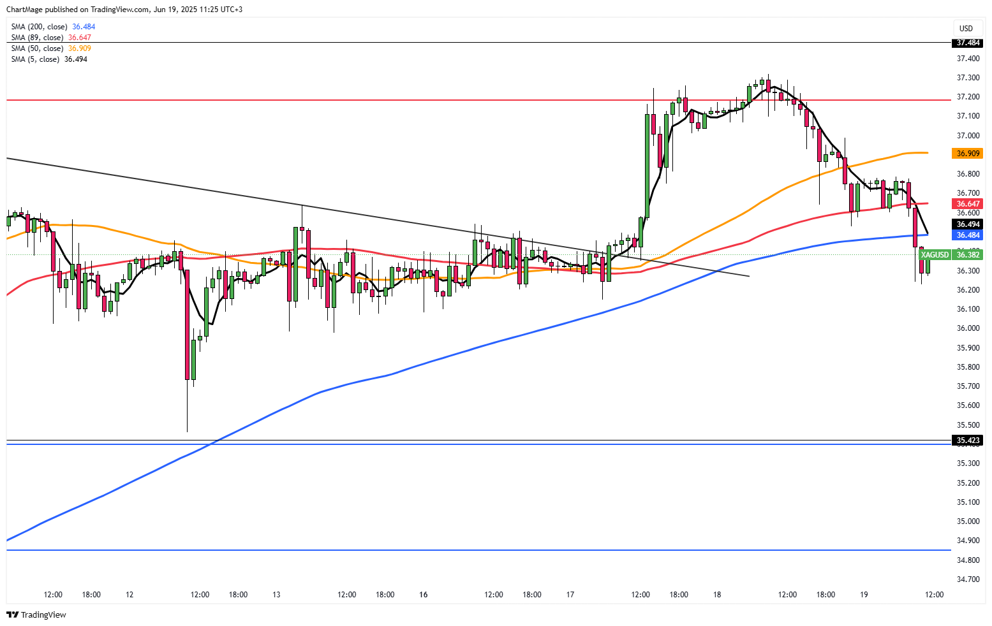Click the orange 36.909 SMA price label
The height and width of the screenshot is (626, 992).
967,154
